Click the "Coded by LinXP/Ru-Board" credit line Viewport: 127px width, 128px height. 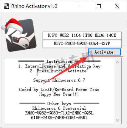pyautogui.click(x=59, y=90)
